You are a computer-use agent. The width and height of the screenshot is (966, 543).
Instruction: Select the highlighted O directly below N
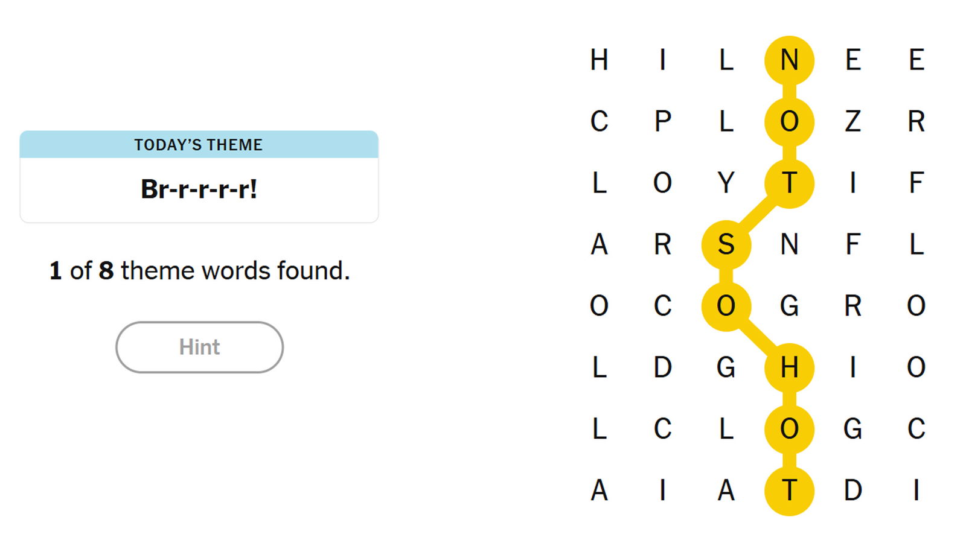[789, 121]
